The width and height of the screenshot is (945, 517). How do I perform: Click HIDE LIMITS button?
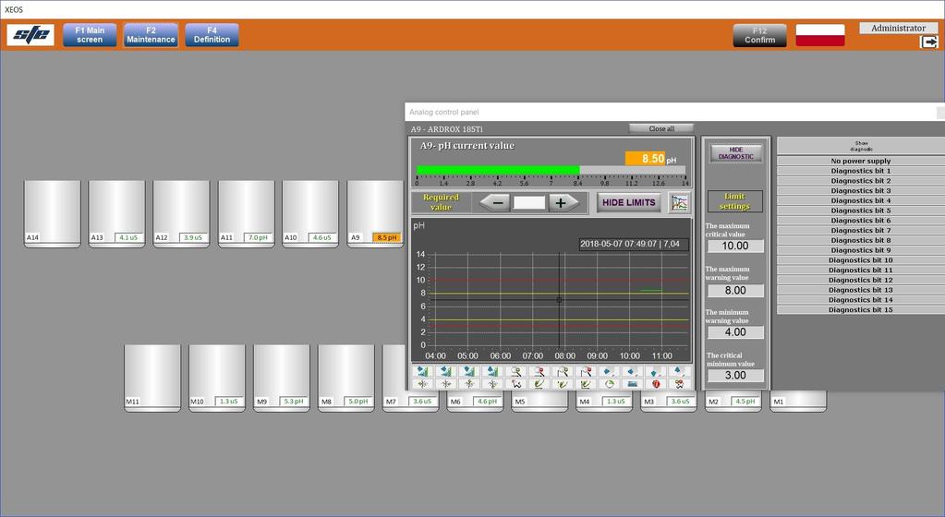click(x=628, y=202)
